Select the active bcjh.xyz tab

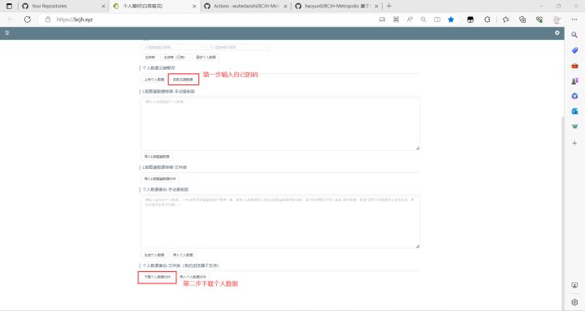(154, 6)
